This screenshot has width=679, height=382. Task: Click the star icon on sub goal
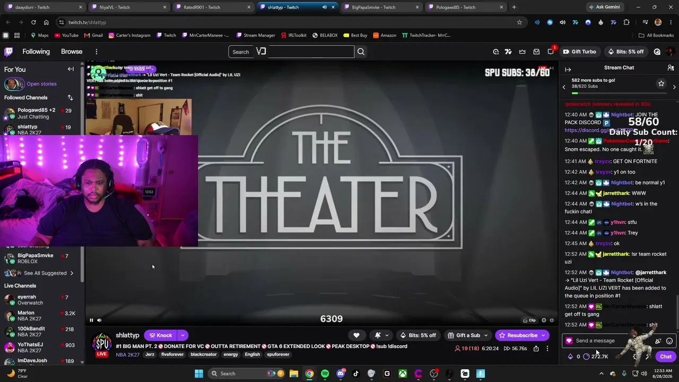(661, 84)
